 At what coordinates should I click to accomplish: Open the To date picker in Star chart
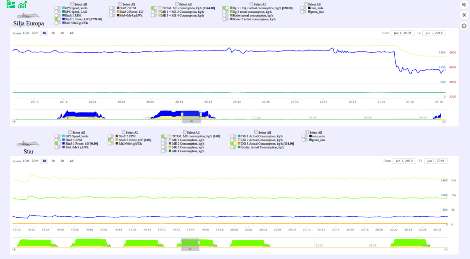tap(435, 161)
